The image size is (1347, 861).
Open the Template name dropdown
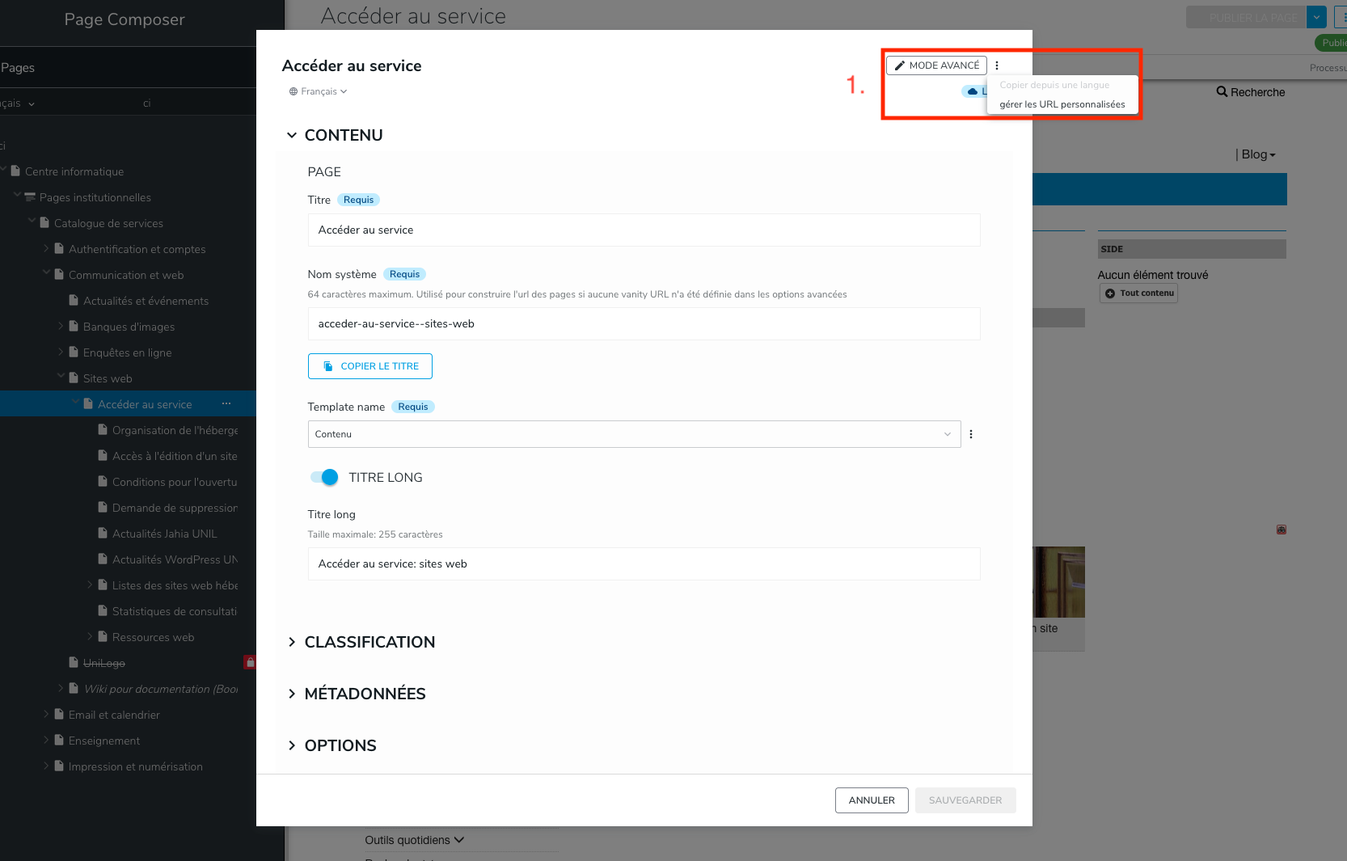pyautogui.click(x=634, y=434)
